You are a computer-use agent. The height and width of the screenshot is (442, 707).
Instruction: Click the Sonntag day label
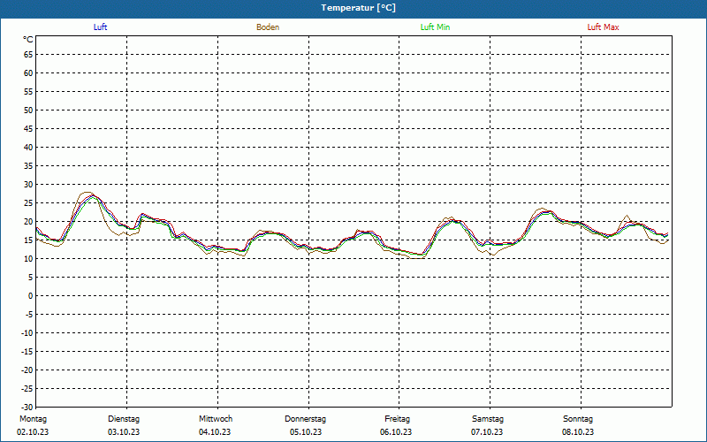point(578,419)
